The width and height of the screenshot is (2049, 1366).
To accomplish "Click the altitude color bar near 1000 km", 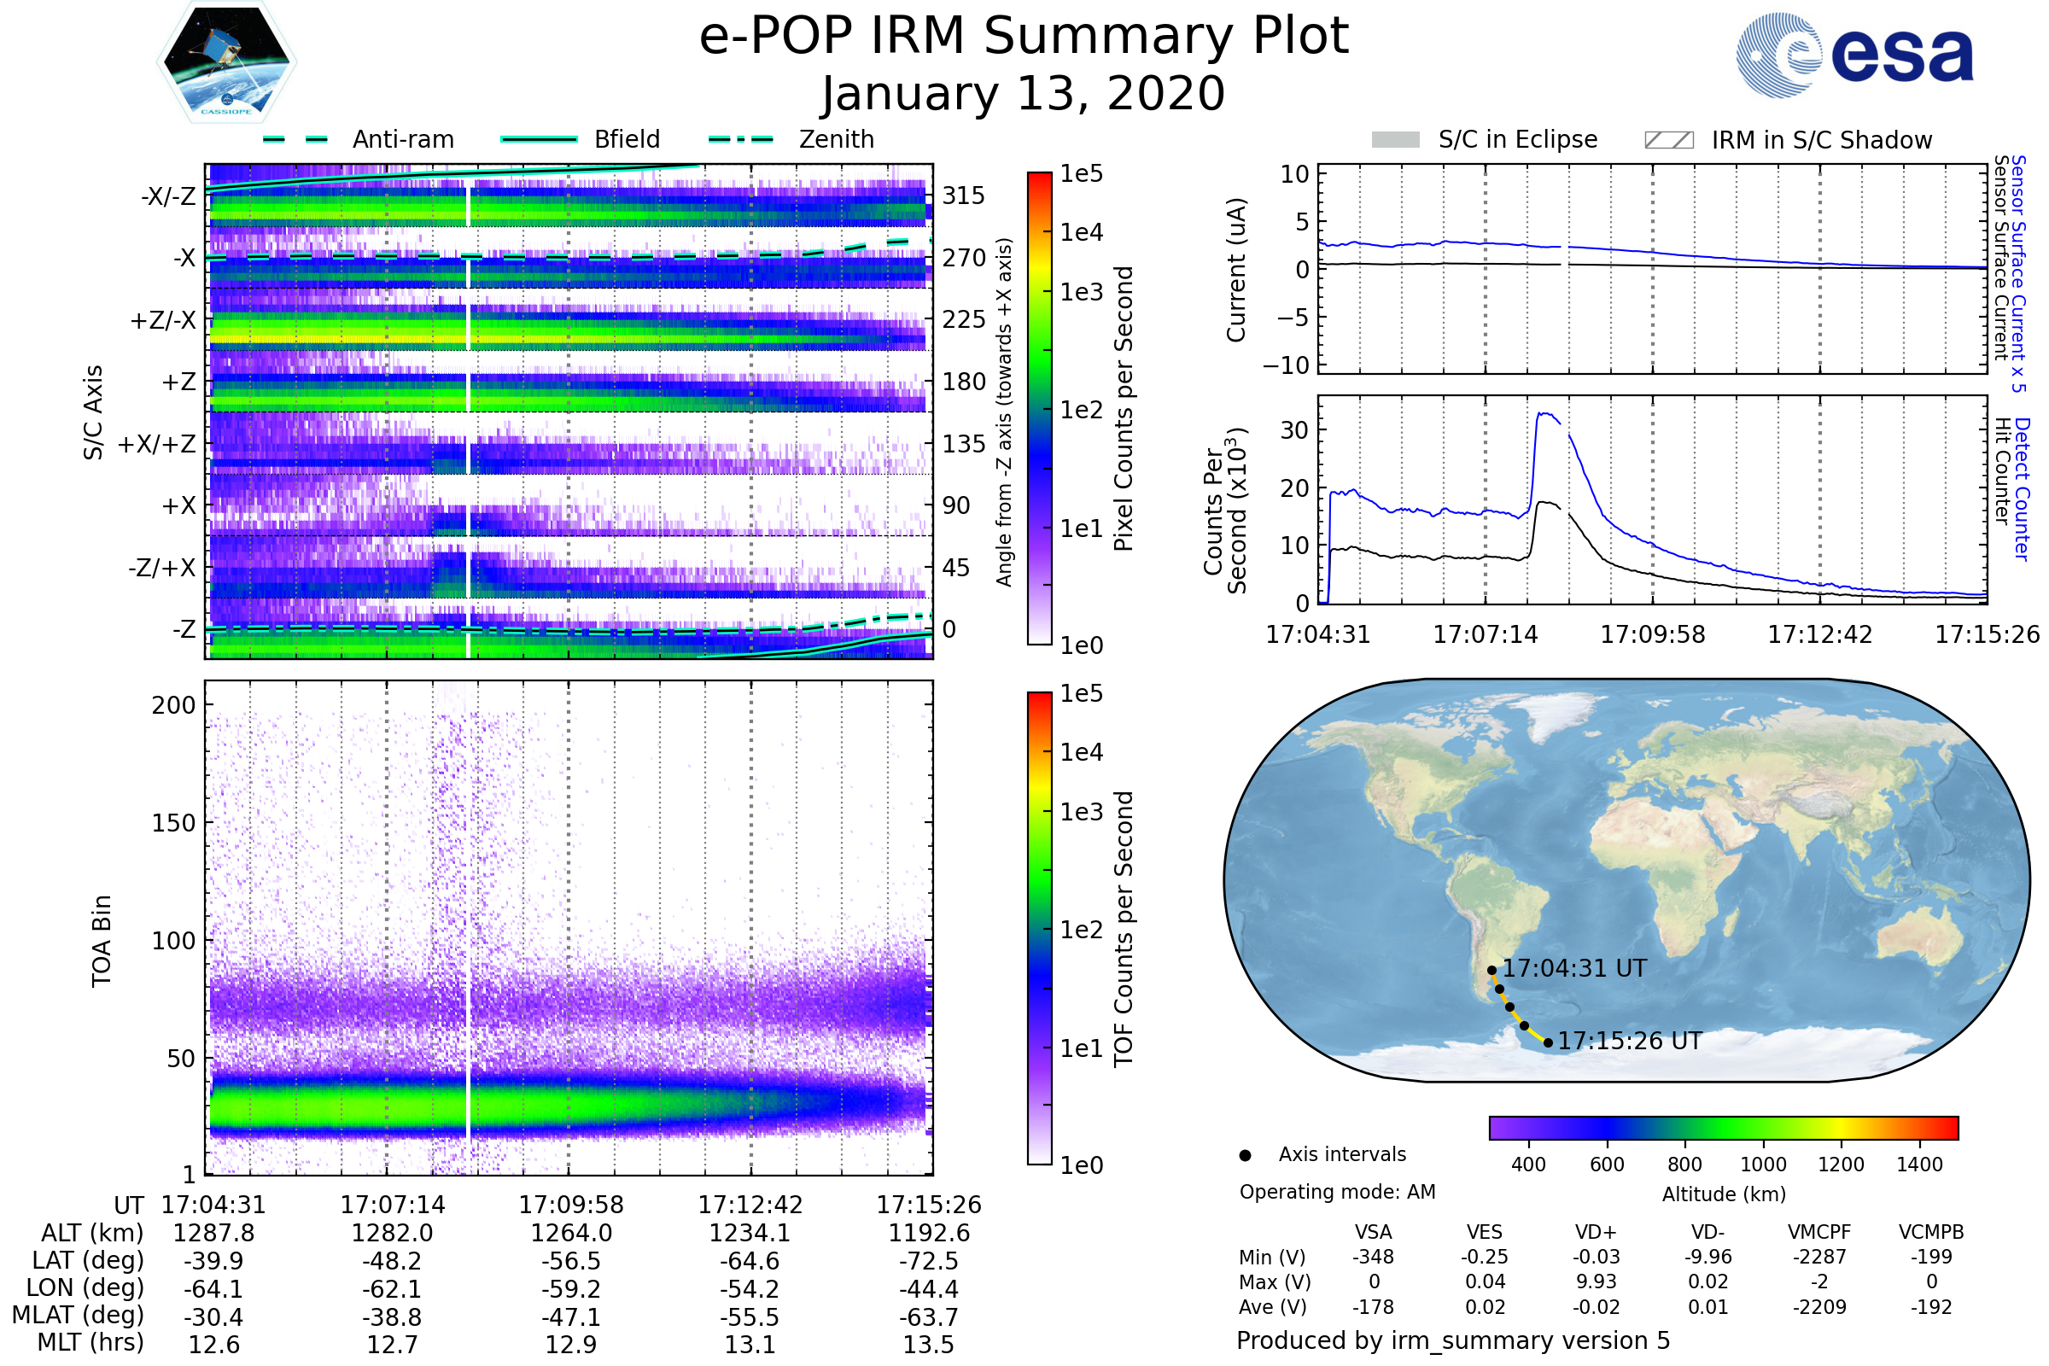I will click(x=1762, y=1127).
